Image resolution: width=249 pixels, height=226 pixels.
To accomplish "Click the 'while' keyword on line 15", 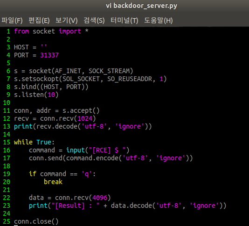I will pyautogui.click(x=23, y=142).
